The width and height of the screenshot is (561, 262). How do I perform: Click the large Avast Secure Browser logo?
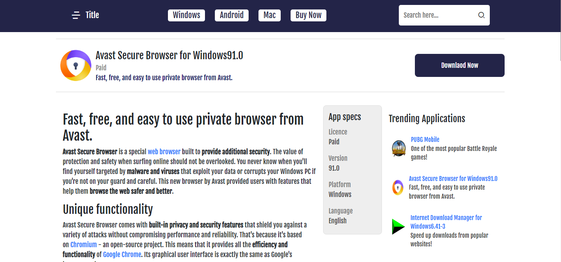(76, 65)
